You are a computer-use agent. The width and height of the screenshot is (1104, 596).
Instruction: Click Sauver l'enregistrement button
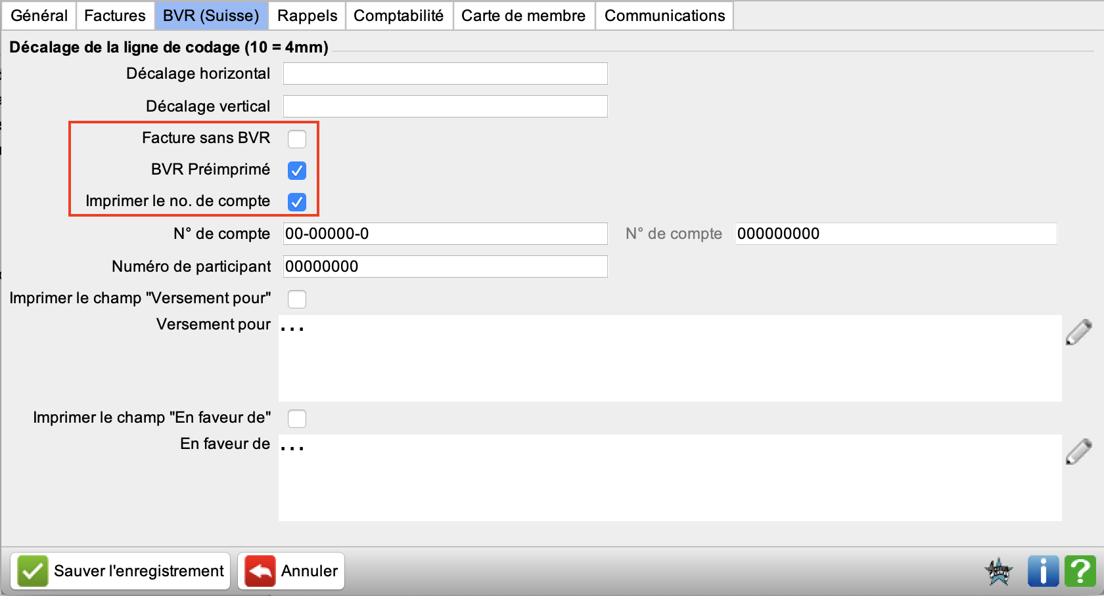pyautogui.click(x=121, y=571)
